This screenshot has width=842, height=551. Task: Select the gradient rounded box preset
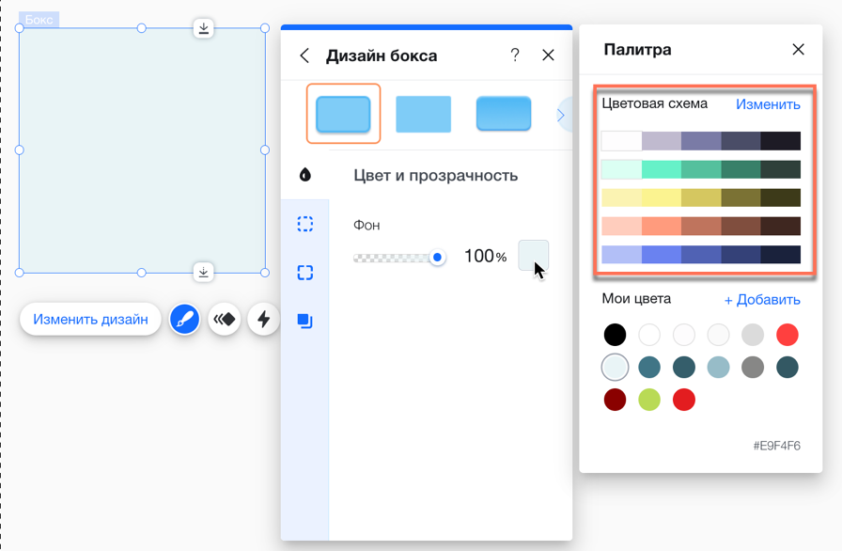click(504, 114)
